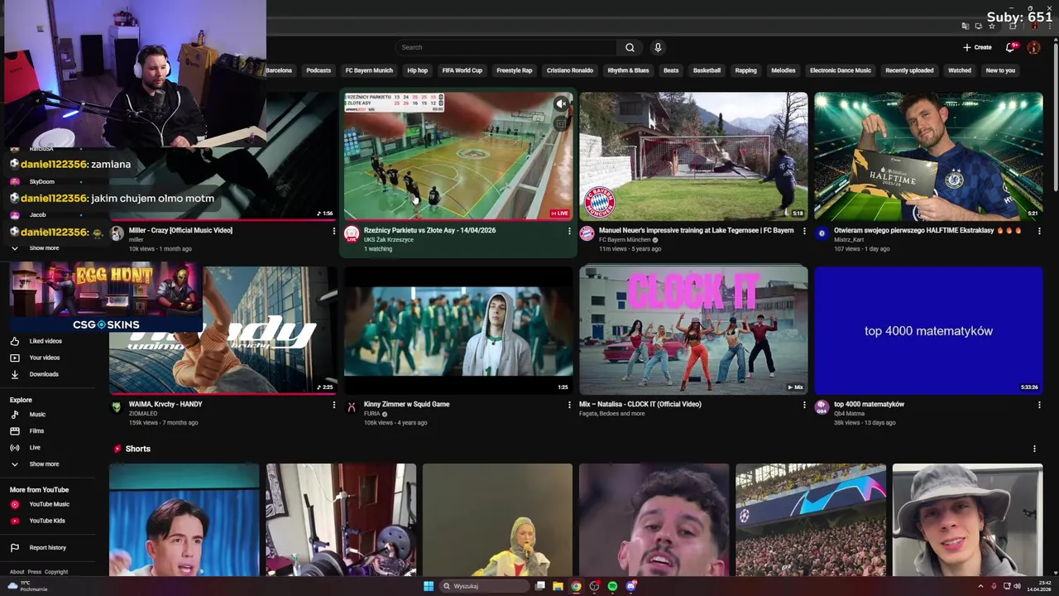Select the Watched filter chip
Screen dimensions: 1059x596
(x=960, y=70)
